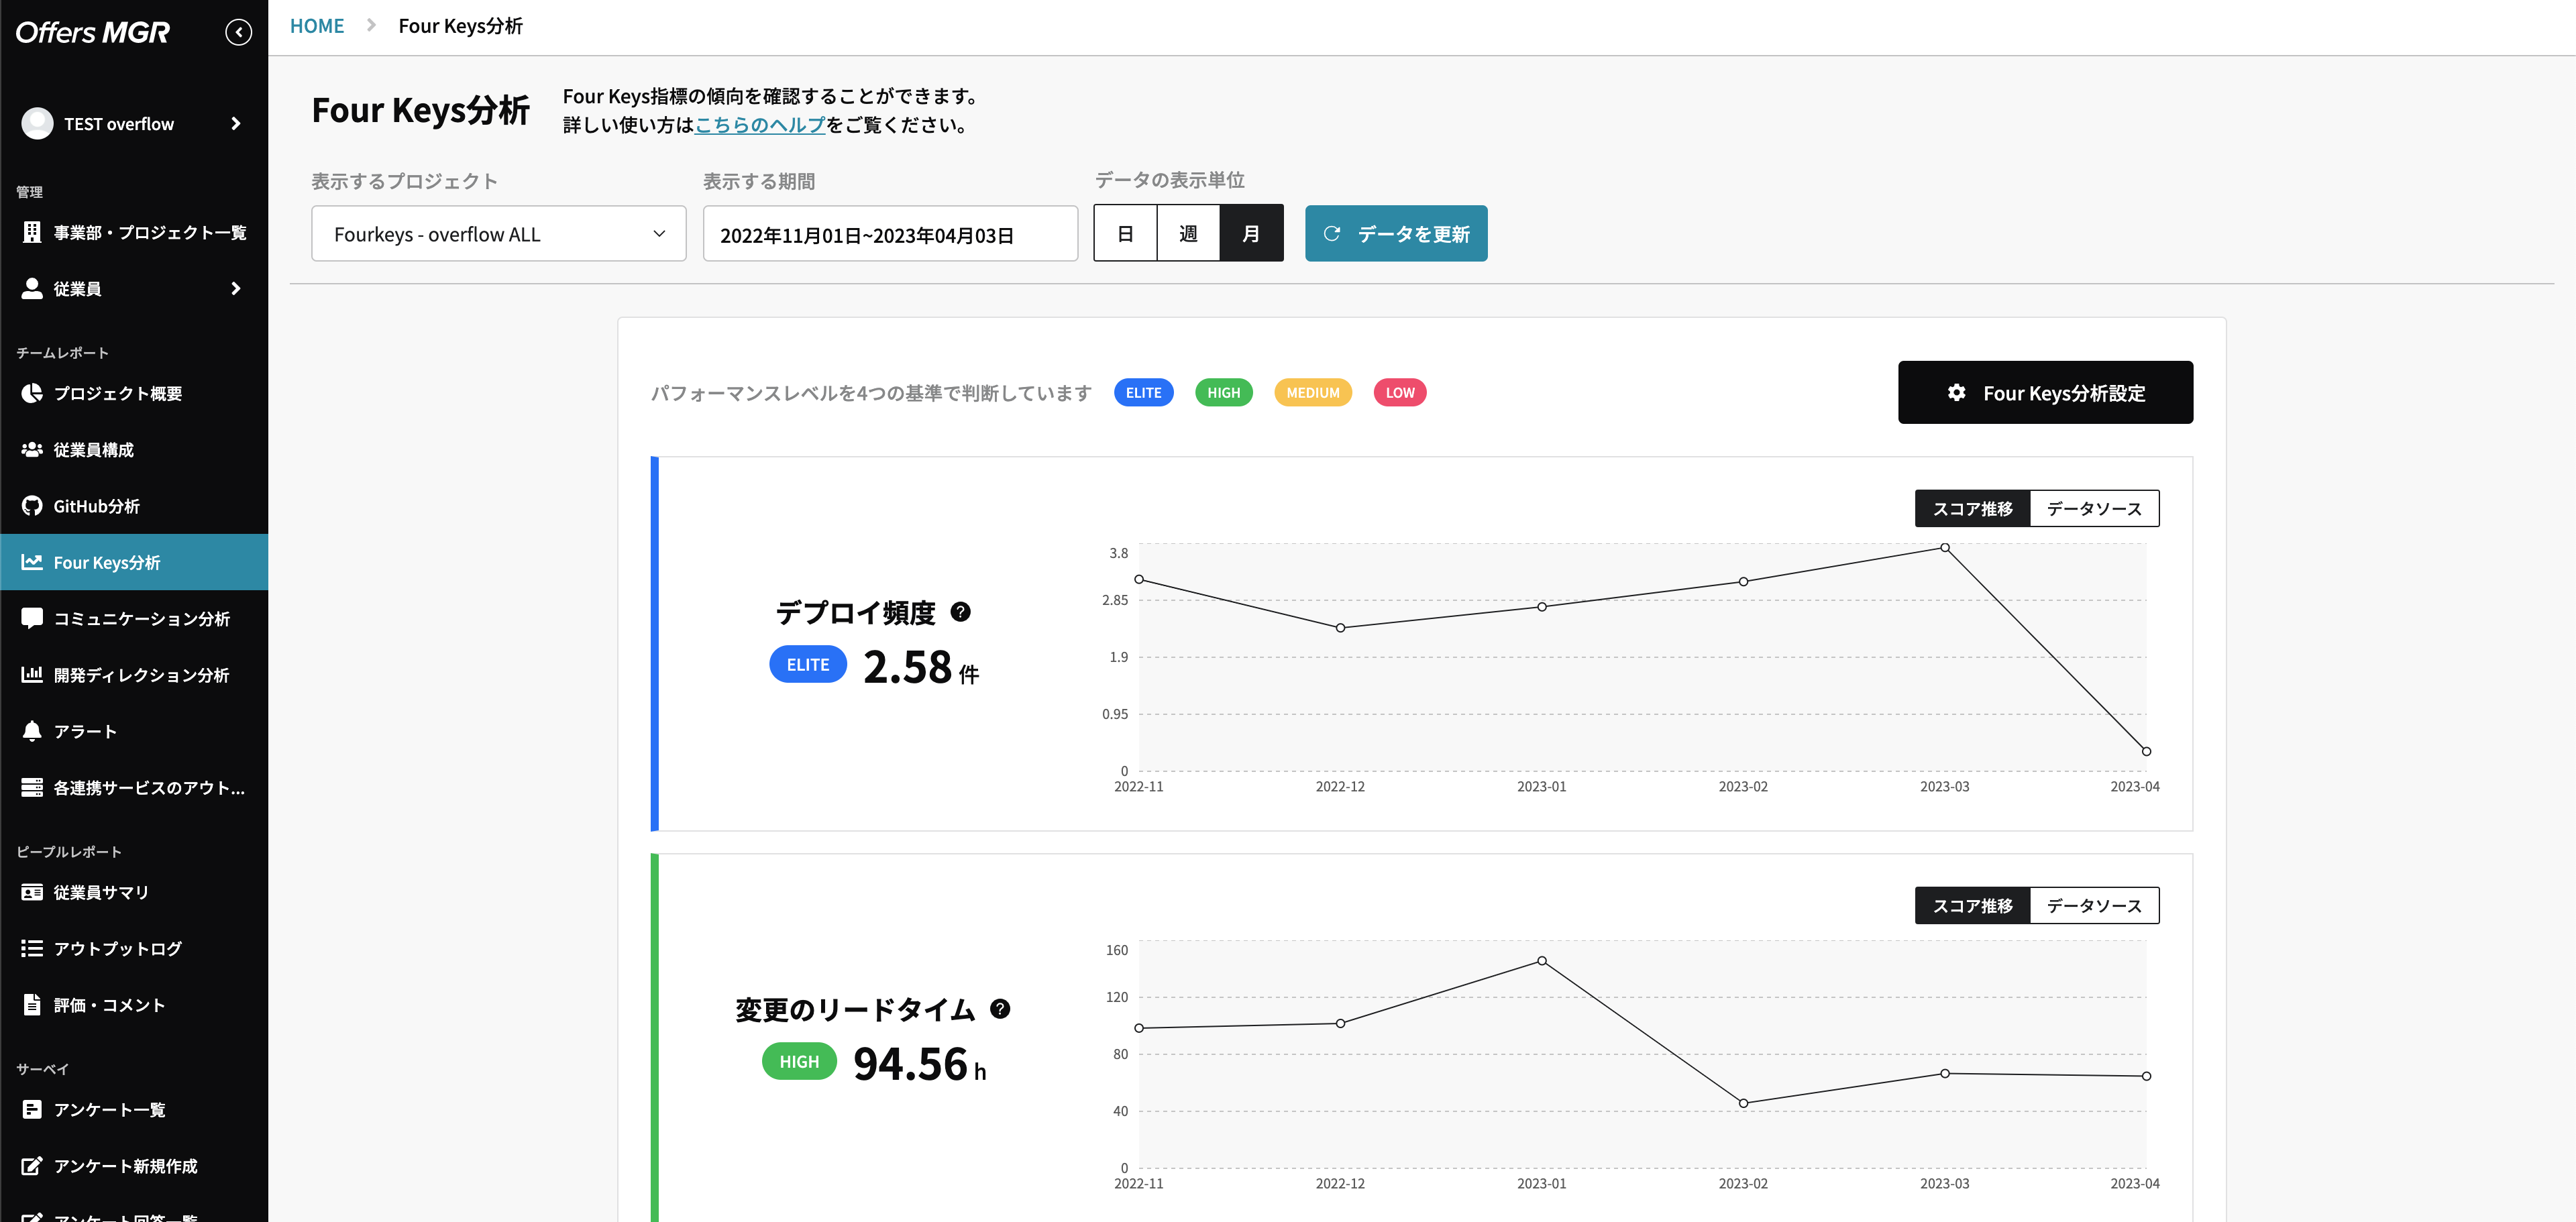Image resolution: width=2576 pixels, height=1222 pixels.
Task: Click the HIGH legend badge
Action: point(1223,392)
